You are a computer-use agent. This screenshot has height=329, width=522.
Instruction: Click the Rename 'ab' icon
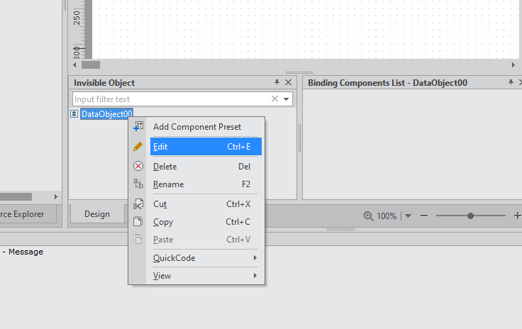[x=138, y=184]
